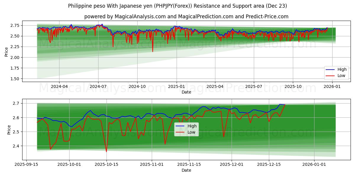355x177 pixels.
Task: Expand the top chart legend box
Action: point(337,72)
